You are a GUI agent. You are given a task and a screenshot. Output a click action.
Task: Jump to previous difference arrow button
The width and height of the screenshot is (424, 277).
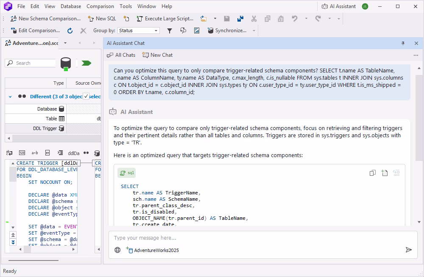13,235
